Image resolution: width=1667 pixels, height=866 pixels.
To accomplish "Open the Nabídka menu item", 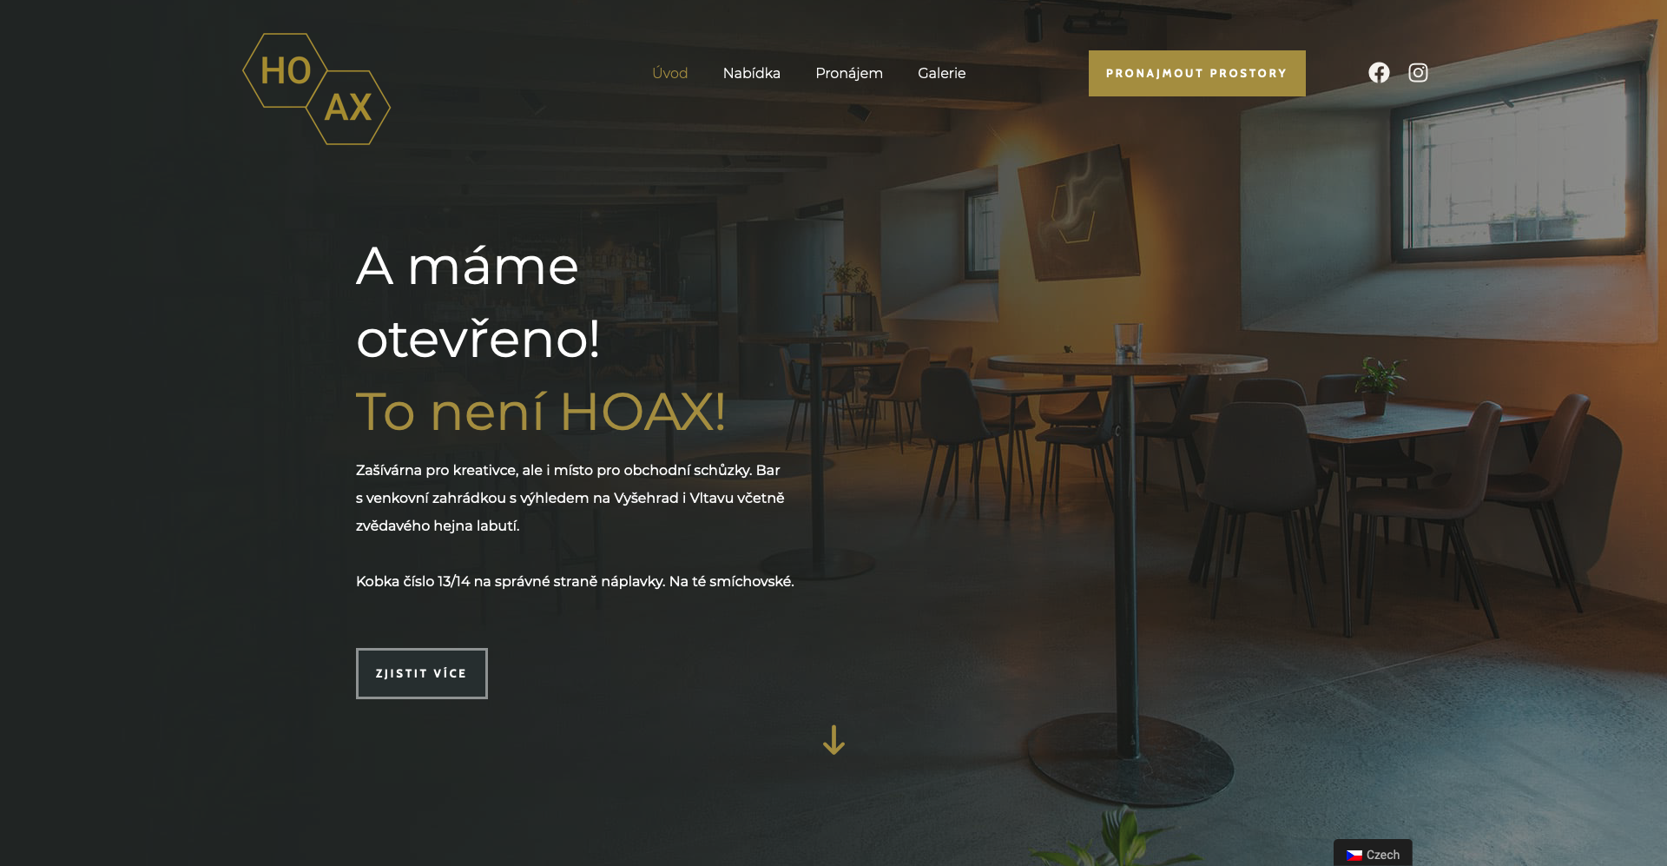I will (x=752, y=73).
